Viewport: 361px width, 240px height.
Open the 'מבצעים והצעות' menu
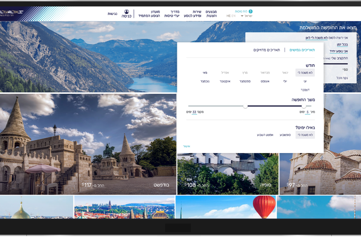(x=211, y=14)
